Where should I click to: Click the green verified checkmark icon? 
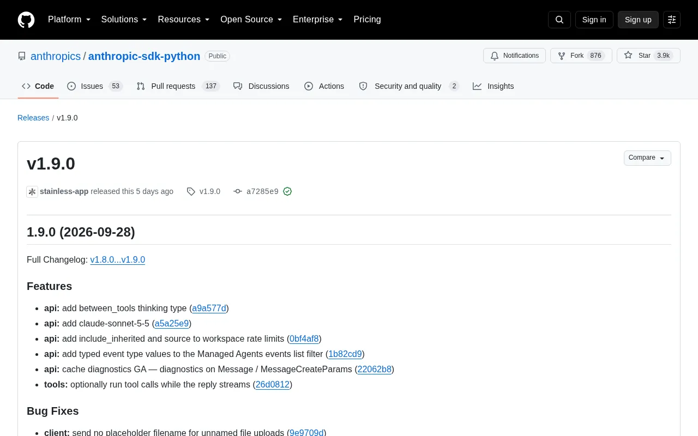pyautogui.click(x=287, y=191)
